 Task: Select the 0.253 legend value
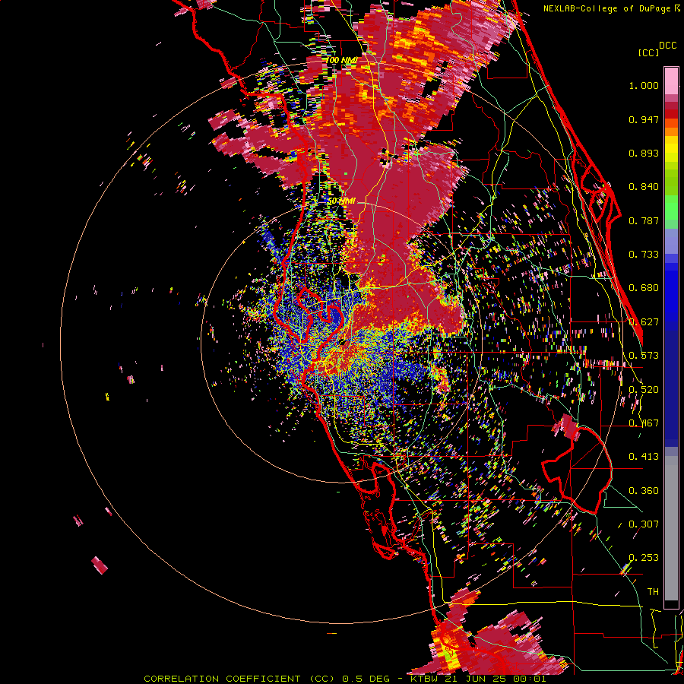tap(644, 558)
